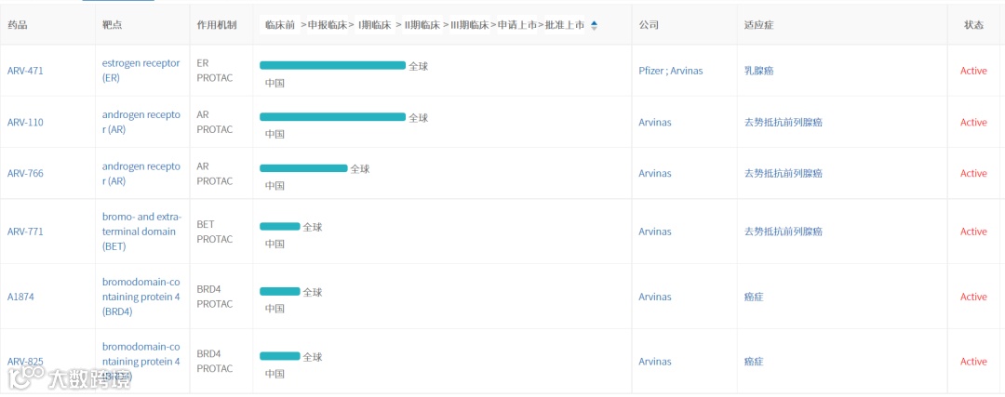Click 全球 label in ARV-766 row
The image size is (1005, 397).
[x=360, y=169]
